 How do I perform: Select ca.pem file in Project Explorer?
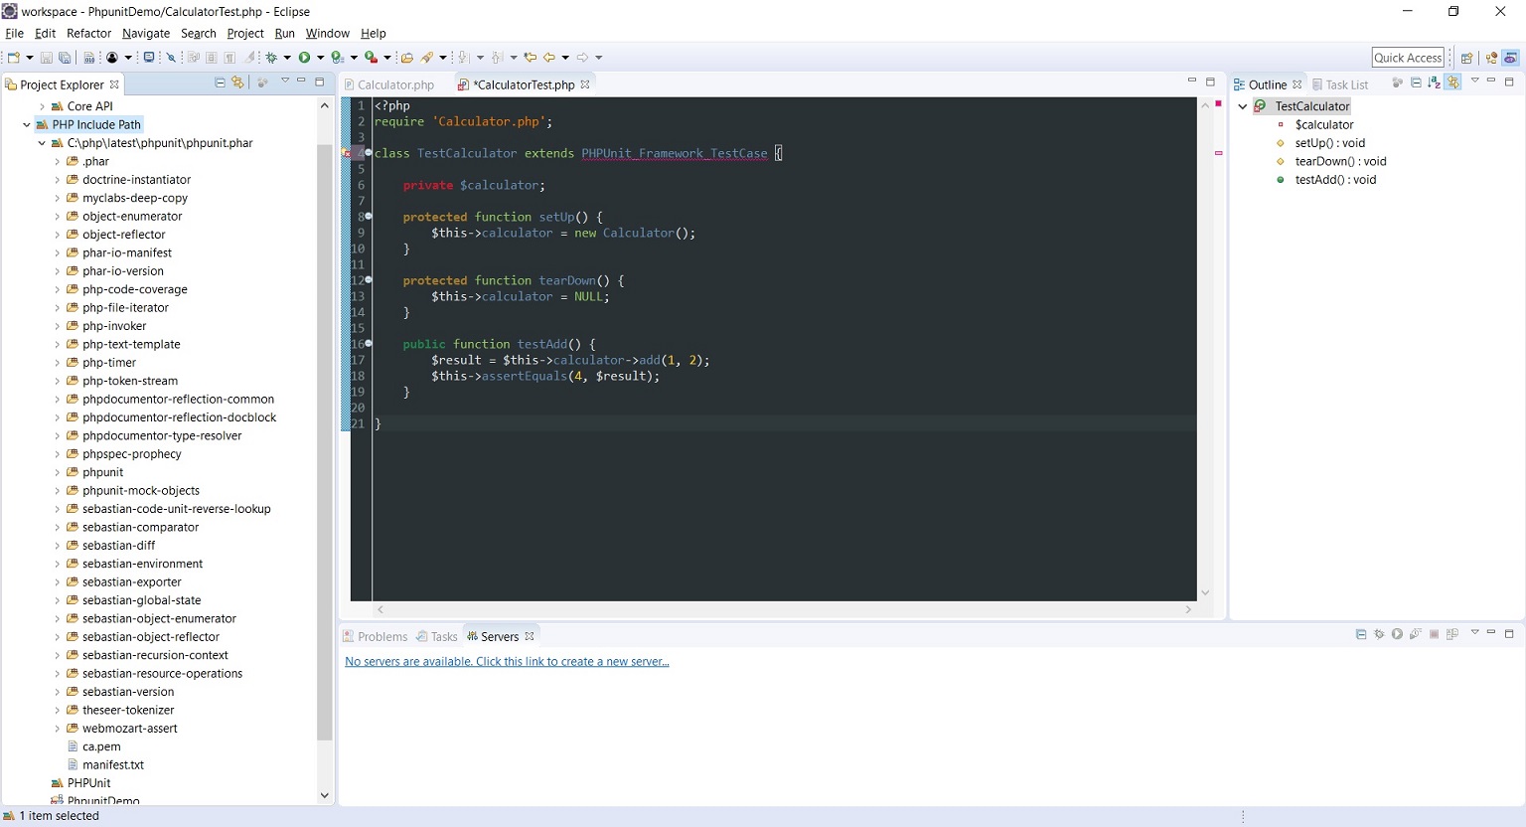(x=101, y=746)
